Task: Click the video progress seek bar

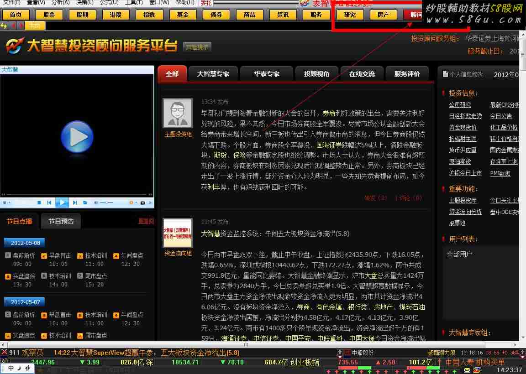Action: 77,194
